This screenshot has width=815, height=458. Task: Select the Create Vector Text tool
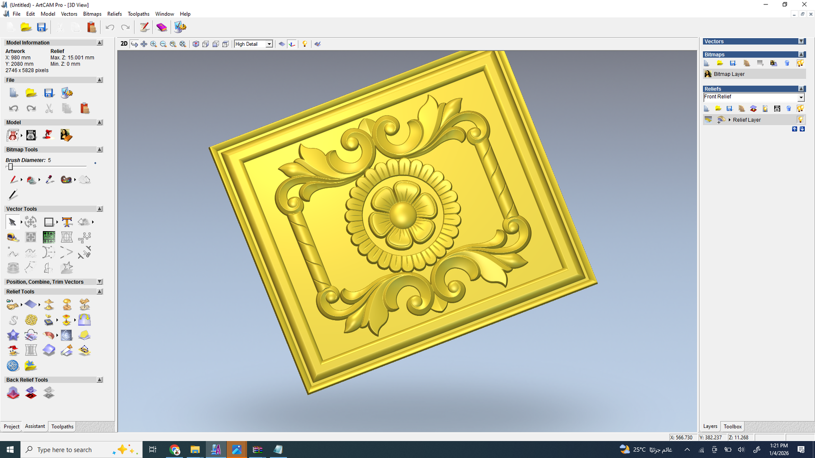pyautogui.click(x=67, y=222)
